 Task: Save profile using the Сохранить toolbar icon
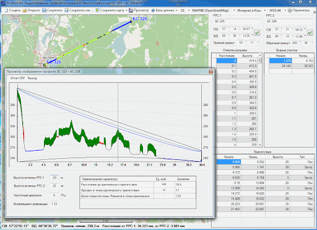(x=44, y=11)
